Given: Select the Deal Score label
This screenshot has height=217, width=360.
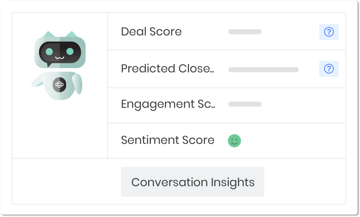Looking at the screenshot, I should click(x=151, y=32).
